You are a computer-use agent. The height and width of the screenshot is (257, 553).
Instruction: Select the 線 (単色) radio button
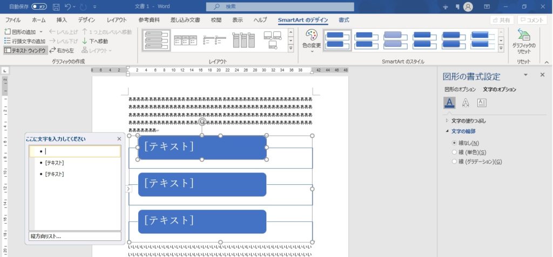coord(454,152)
